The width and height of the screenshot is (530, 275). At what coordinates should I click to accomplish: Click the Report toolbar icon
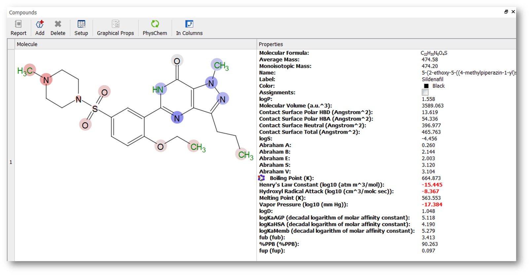18,24
